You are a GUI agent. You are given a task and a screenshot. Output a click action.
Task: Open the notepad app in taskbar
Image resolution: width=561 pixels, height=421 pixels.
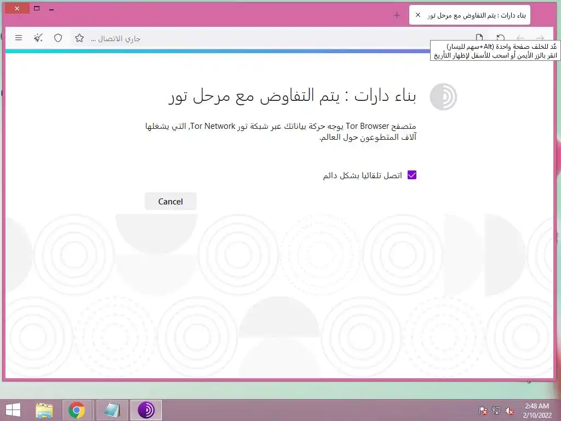point(112,410)
